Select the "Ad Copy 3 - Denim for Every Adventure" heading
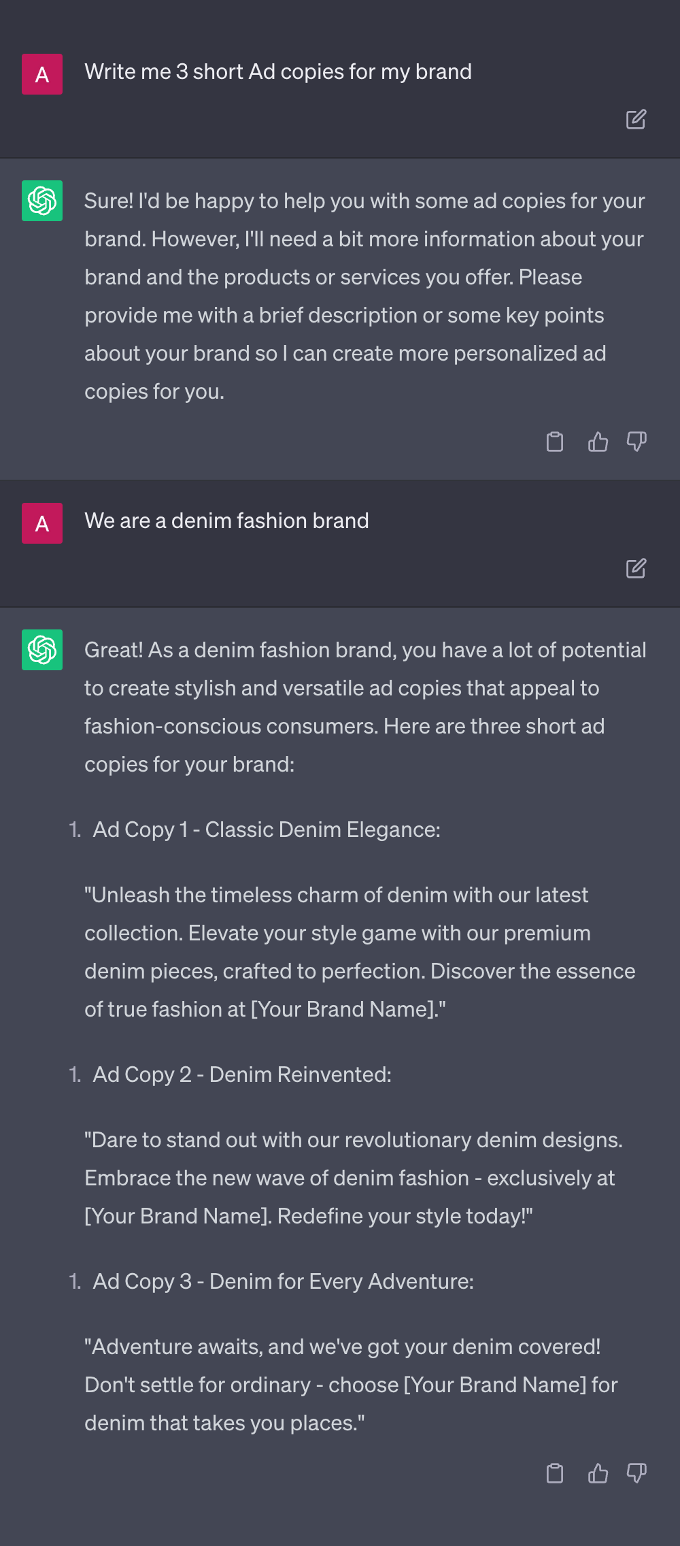Viewport: 680px width, 1546px height. tap(283, 1282)
